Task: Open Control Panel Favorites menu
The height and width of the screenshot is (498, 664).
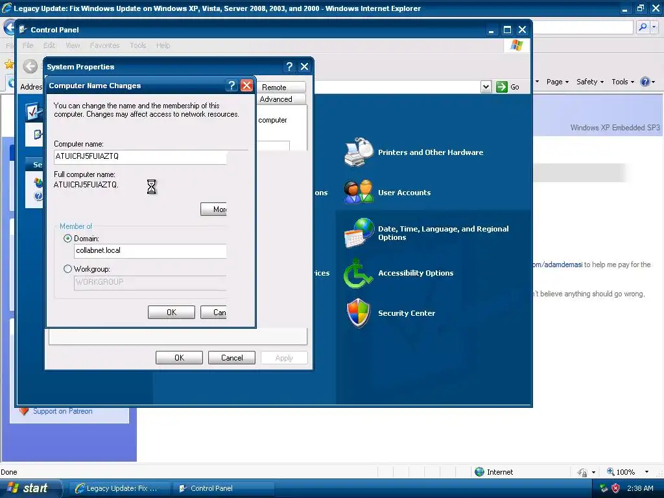Action: (104, 45)
